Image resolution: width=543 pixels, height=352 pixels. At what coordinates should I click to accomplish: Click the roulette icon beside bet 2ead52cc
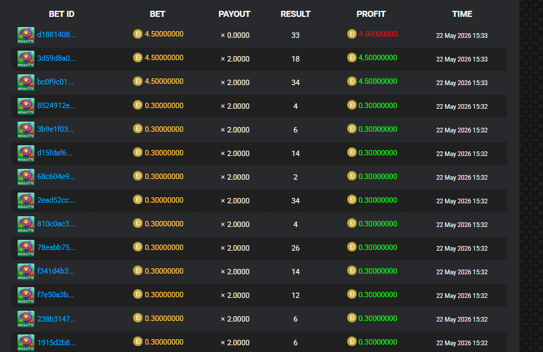point(26,201)
